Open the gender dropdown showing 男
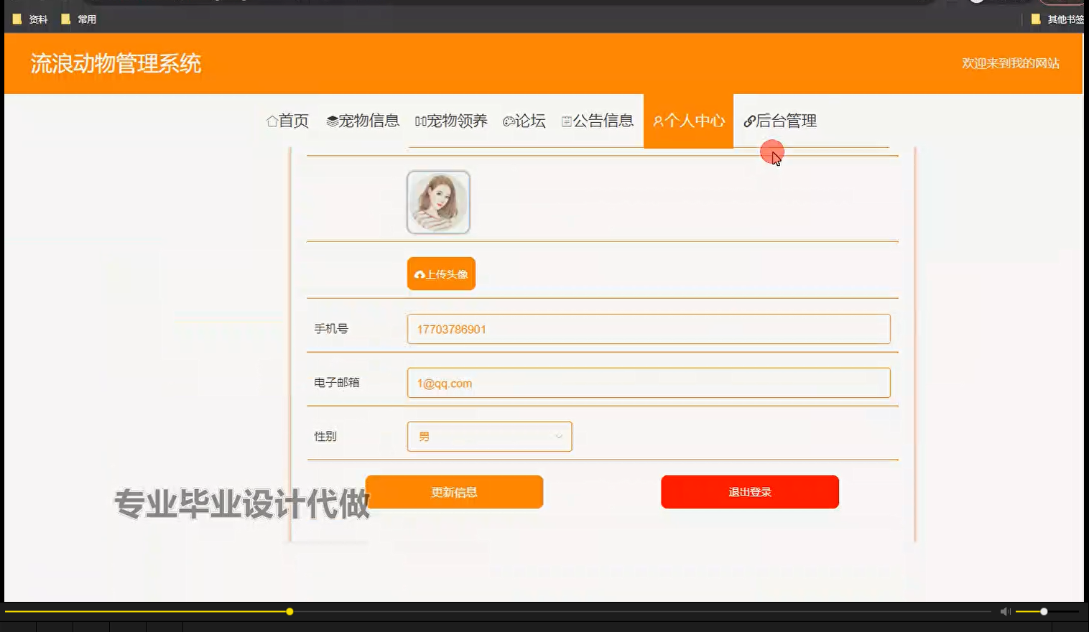1089x632 pixels. point(488,436)
